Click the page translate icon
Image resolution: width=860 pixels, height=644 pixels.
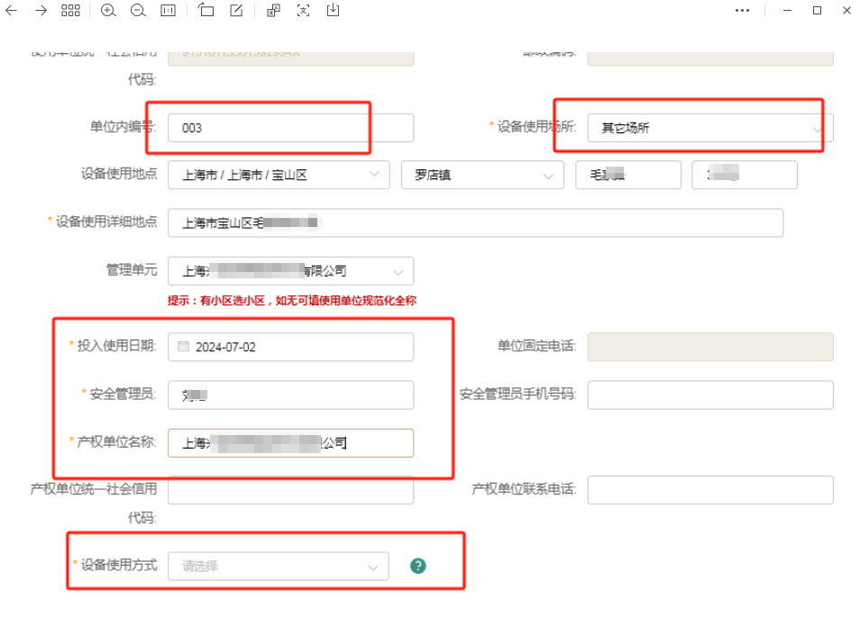point(273,11)
